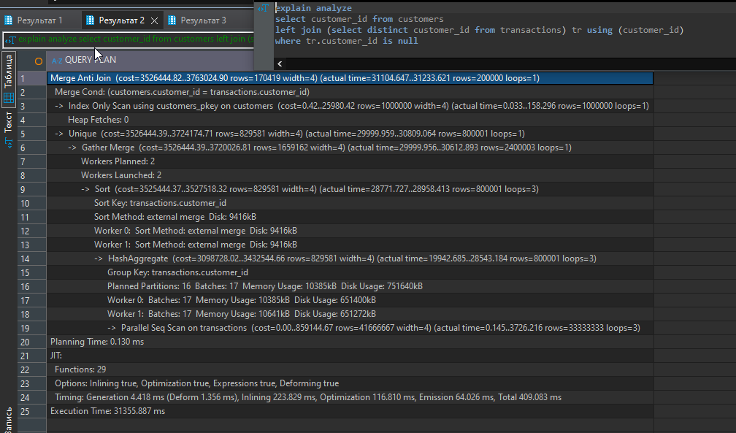Image resolution: width=736 pixels, height=433 pixels.
Task: Select the Planning Time: 0.130 ms row
Action: [x=350, y=342]
